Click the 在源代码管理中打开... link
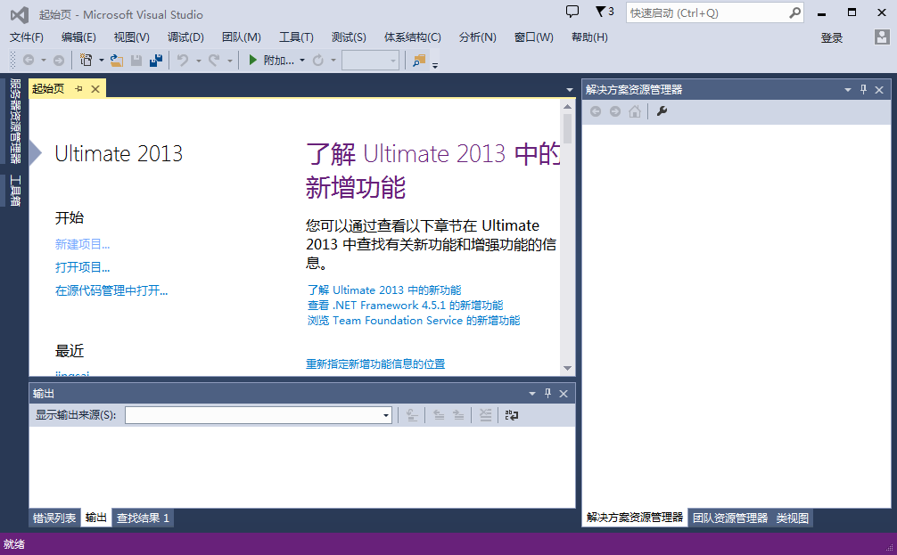The width and height of the screenshot is (897, 555). (111, 290)
